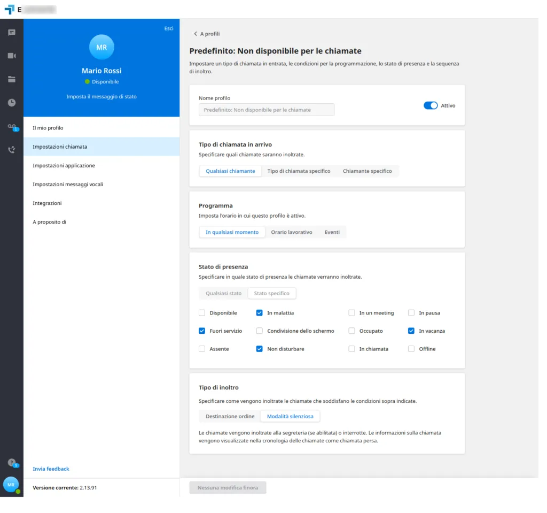The height and width of the screenshot is (513, 547).
Task: Click the Nome profilo input field
Action: coord(266,110)
